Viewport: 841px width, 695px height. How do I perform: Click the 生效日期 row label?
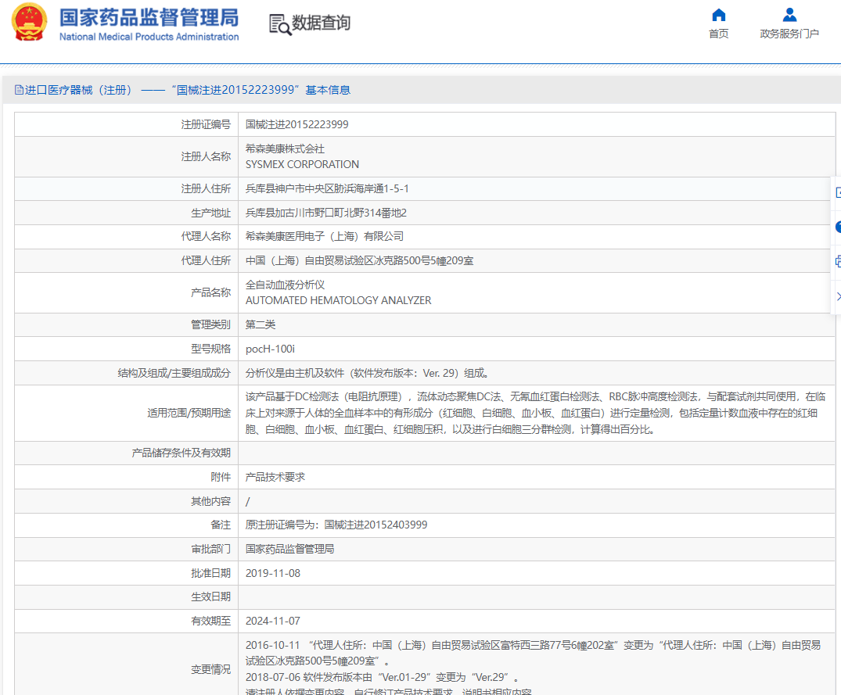click(x=210, y=596)
